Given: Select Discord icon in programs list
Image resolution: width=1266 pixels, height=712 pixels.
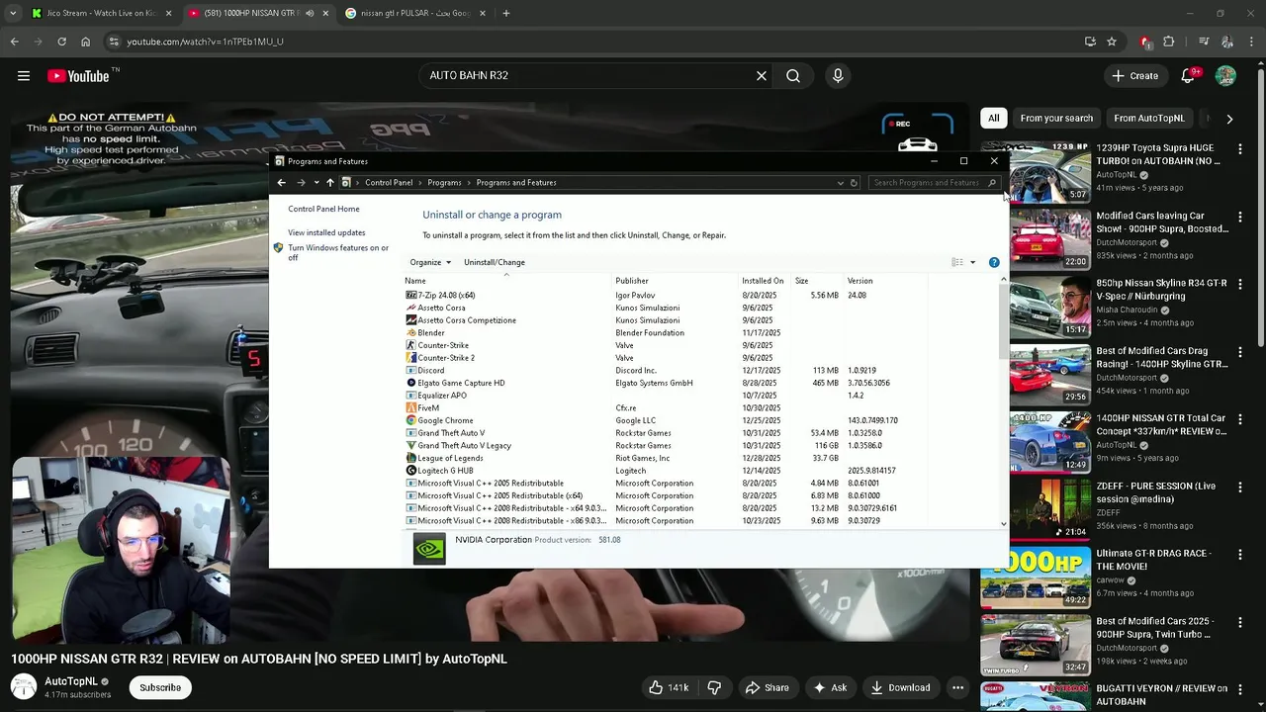Looking at the screenshot, I should tap(411, 371).
